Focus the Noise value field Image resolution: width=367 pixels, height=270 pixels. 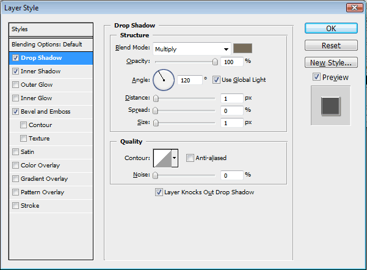coord(231,175)
